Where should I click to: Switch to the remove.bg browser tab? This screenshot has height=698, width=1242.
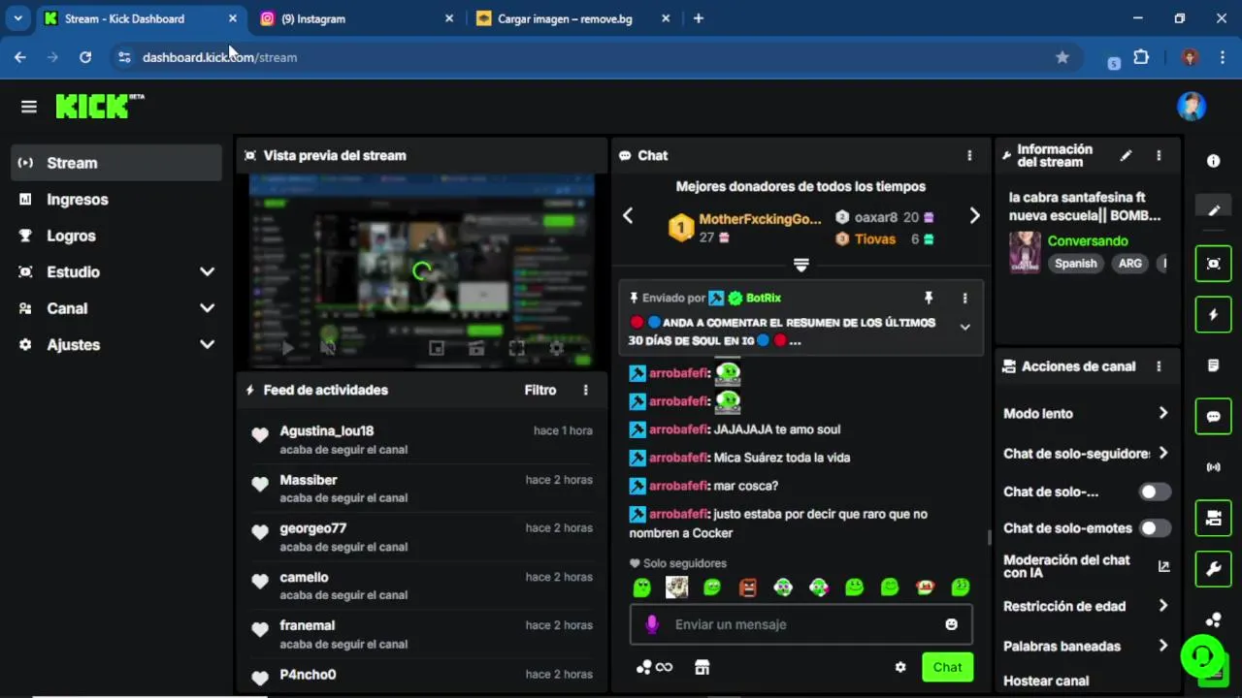[x=572, y=18]
